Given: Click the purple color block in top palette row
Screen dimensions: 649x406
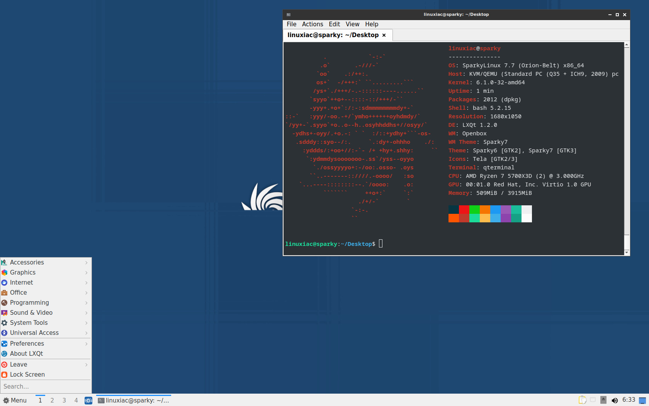Looking at the screenshot, I should click(x=506, y=210).
